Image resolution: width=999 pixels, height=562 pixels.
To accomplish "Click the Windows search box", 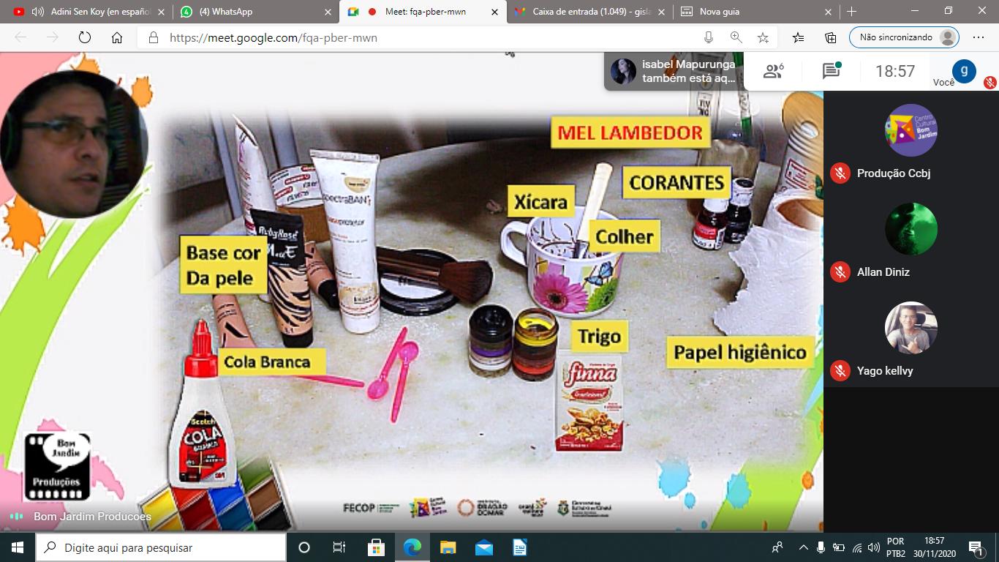I will (x=161, y=547).
